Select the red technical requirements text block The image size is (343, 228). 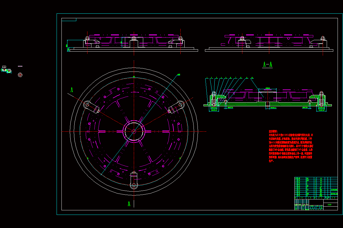click(291, 146)
